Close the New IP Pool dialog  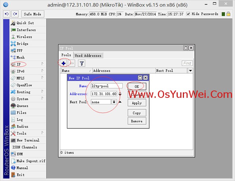pos(145,78)
